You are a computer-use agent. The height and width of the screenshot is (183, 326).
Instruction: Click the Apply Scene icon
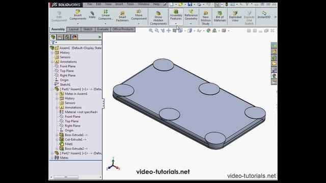(x=214, y=30)
